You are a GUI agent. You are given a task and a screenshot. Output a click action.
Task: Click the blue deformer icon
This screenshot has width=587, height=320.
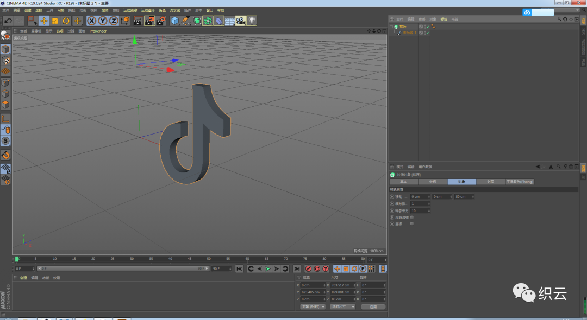click(219, 21)
